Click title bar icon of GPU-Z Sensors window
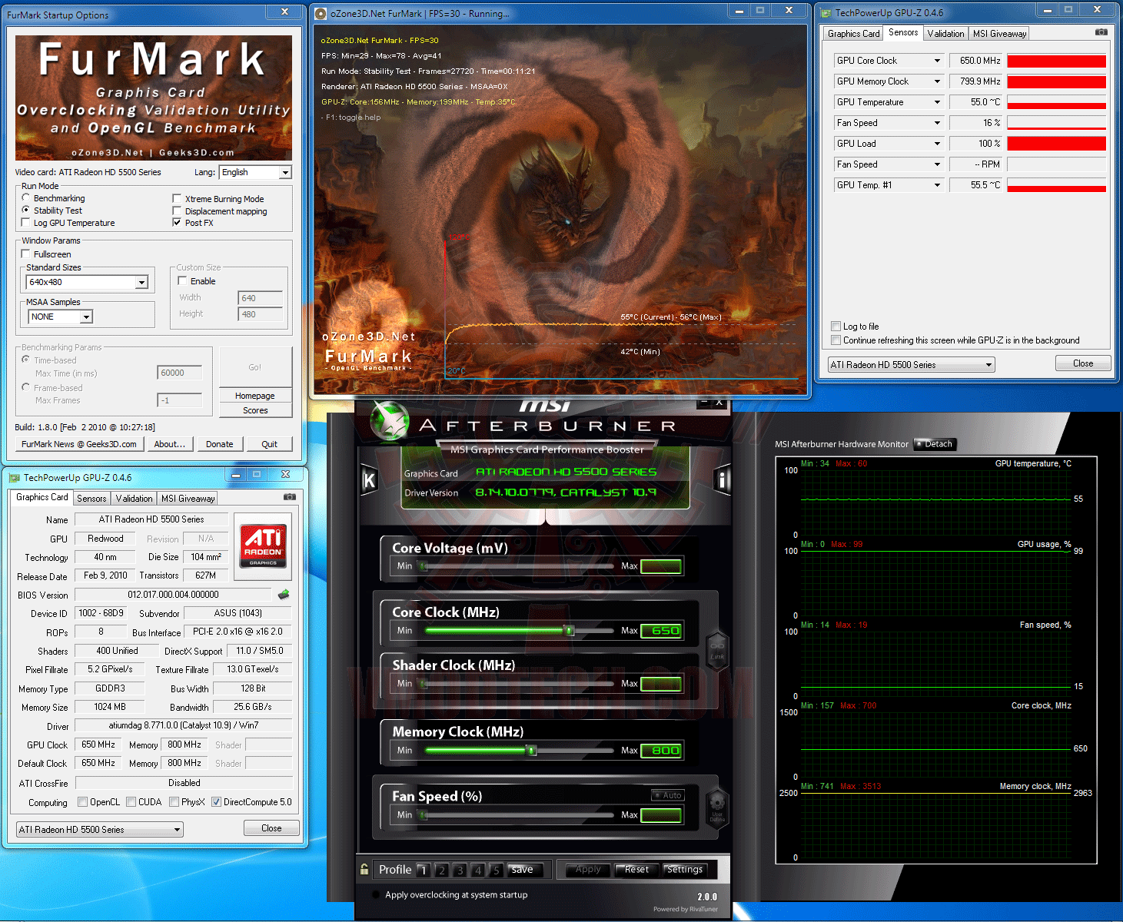This screenshot has height=922, width=1123. coord(826,12)
